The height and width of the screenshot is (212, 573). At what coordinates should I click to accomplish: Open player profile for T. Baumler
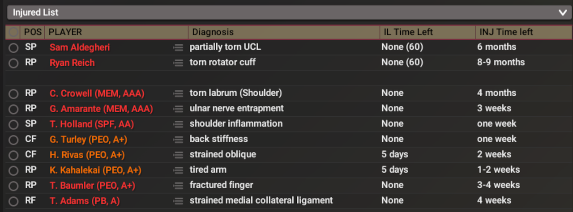coord(92,185)
